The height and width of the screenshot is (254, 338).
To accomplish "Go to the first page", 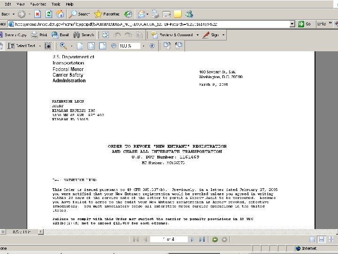I will click(x=136, y=239).
